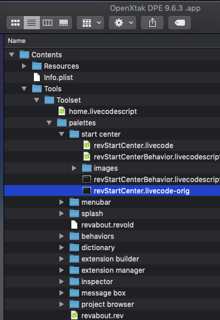Open the group-by arrangement dropdown
The image size is (220, 320).
(x=90, y=23)
